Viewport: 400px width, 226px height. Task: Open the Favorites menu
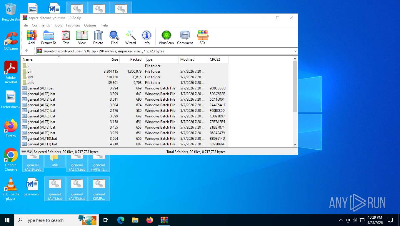[x=73, y=25]
